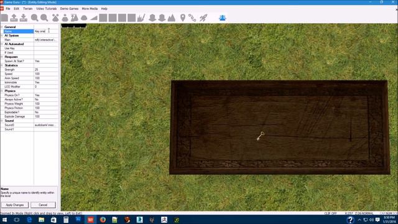Click the mountain peaks toolbar icon

click(x=172, y=18)
